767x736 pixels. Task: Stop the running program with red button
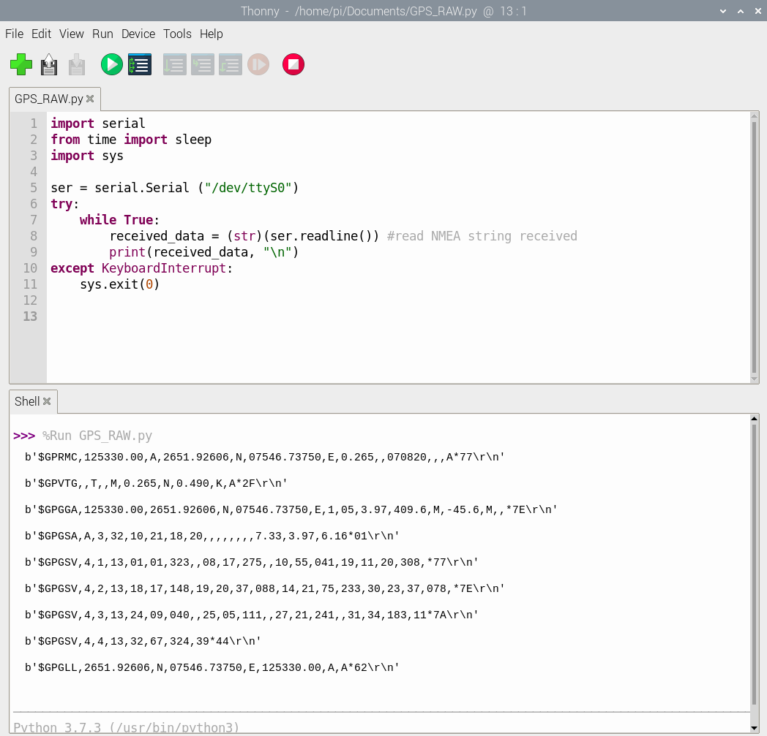click(293, 64)
